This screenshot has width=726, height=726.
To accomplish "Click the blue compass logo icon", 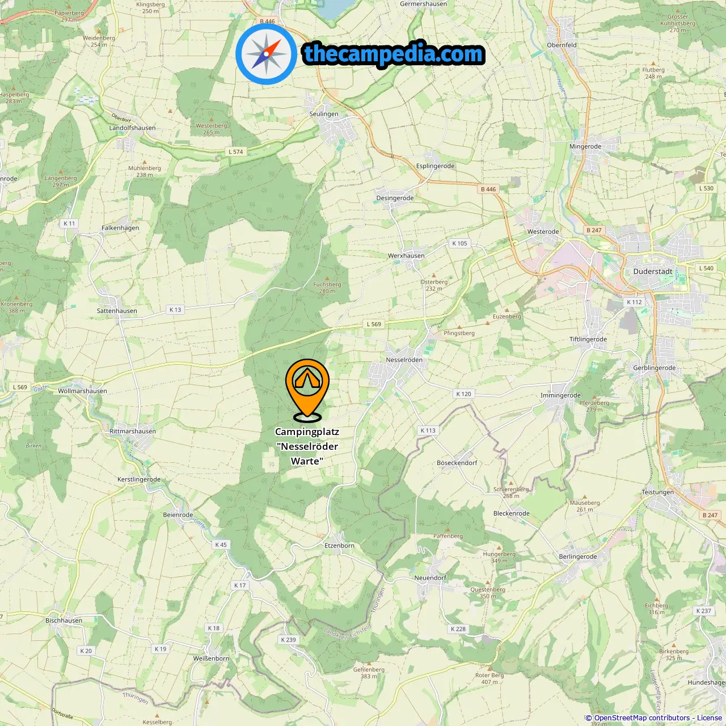I will 266,54.
